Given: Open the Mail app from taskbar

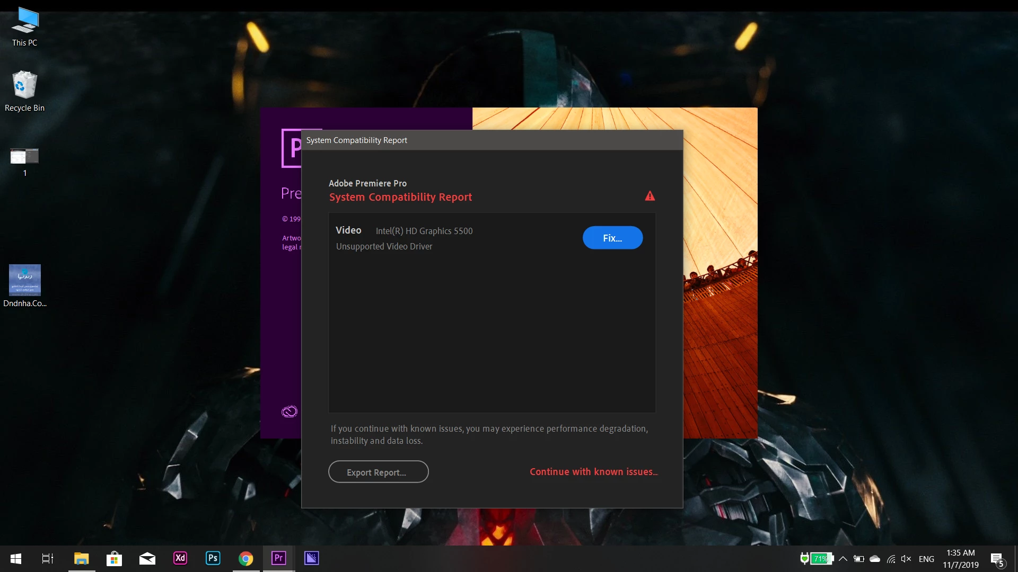Looking at the screenshot, I should pyautogui.click(x=147, y=558).
